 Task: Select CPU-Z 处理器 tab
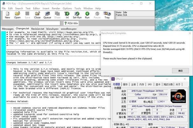click(x=117, y=84)
